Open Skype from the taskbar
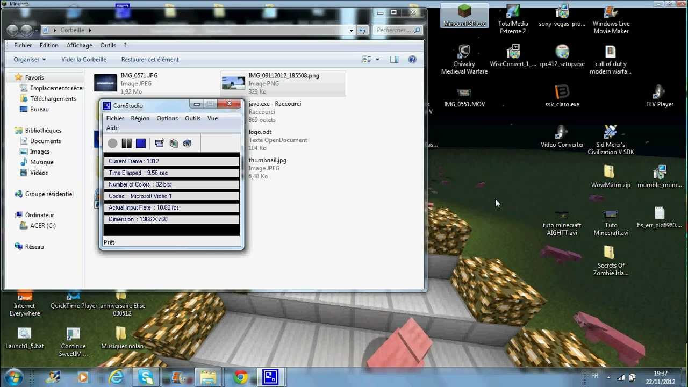This screenshot has width=688, height=387. pos(146,377)
